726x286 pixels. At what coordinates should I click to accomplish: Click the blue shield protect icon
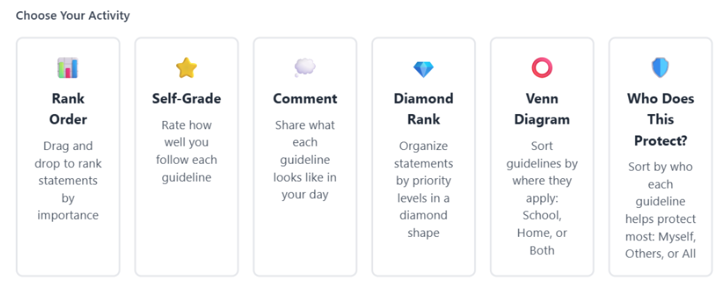click(x=661, y=68)
